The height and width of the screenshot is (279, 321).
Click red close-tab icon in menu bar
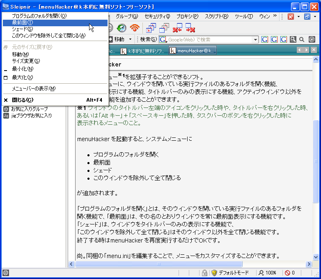tap(291, 16)
